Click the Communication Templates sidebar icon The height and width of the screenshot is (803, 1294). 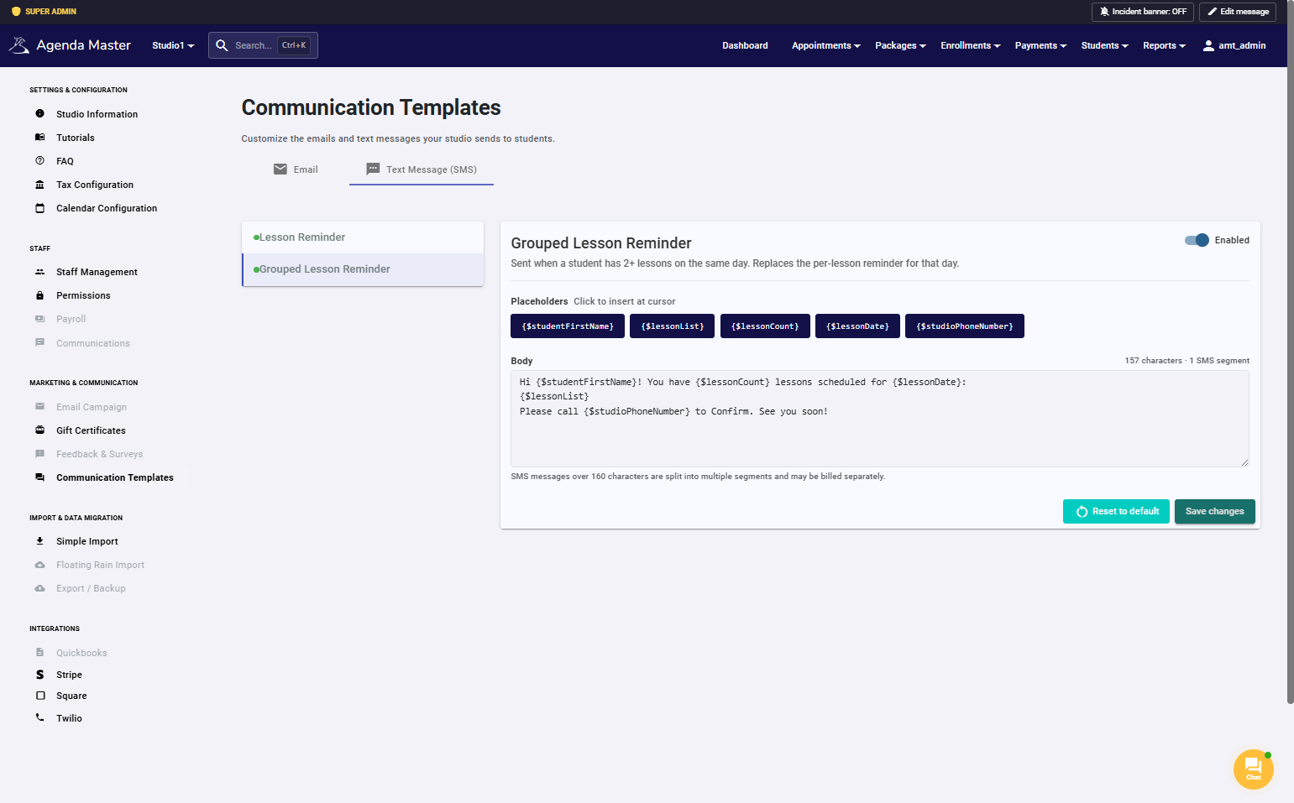(x=39, y=477)
